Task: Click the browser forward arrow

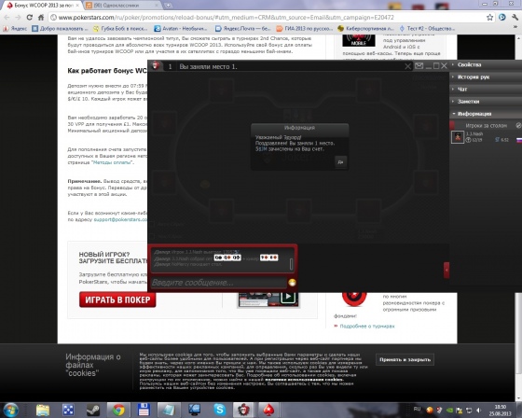Action: 18,18
